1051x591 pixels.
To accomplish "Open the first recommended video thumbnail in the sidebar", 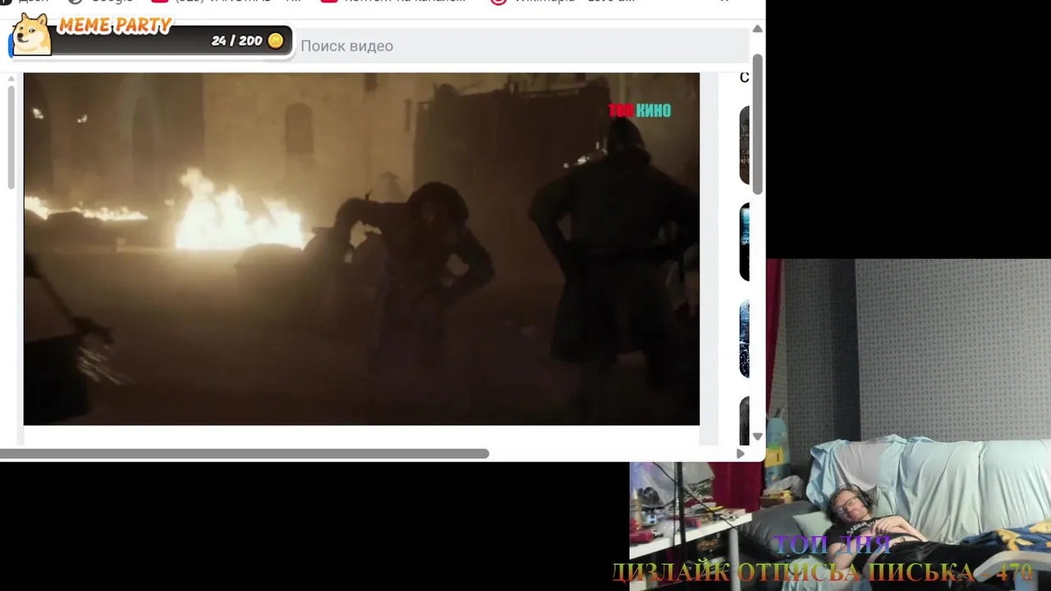I will coord(745,145).
